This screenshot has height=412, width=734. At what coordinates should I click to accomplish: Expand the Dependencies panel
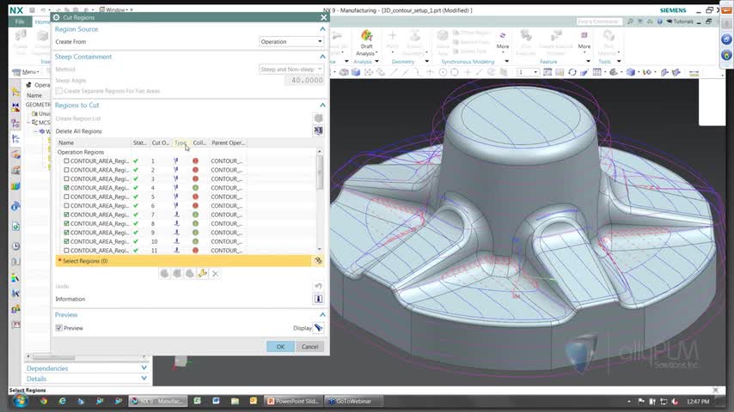(144, 368)
